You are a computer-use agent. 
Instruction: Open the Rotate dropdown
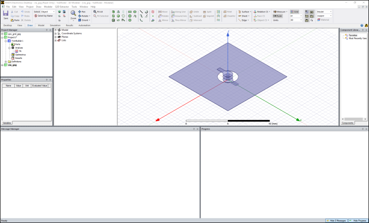pyautogui.click(x=84, y=16)
